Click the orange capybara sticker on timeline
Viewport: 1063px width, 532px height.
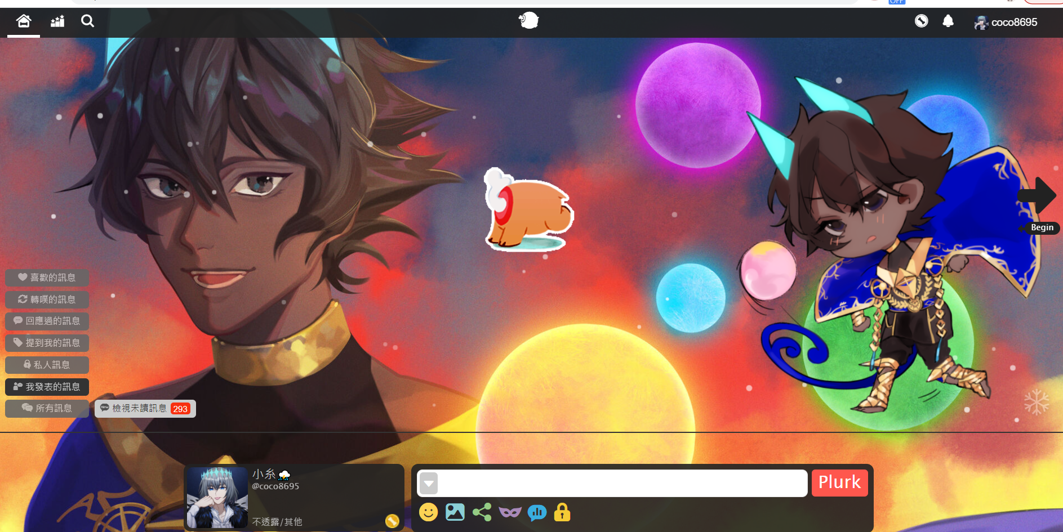point(528,209)
